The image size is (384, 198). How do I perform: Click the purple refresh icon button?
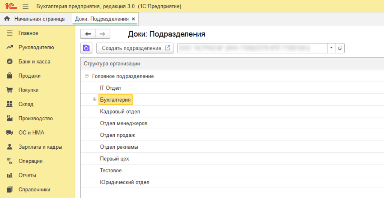coord(86,48)
